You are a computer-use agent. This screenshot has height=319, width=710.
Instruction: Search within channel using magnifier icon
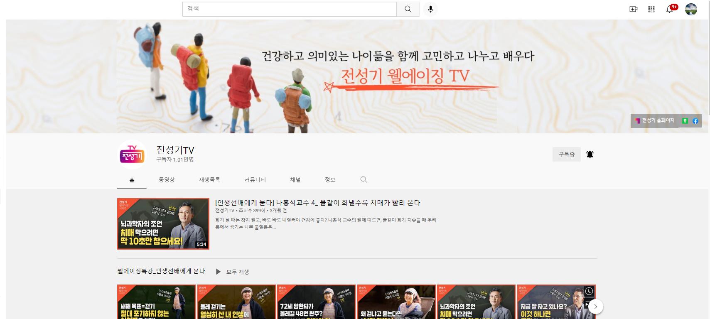click(x=364, y=179)
